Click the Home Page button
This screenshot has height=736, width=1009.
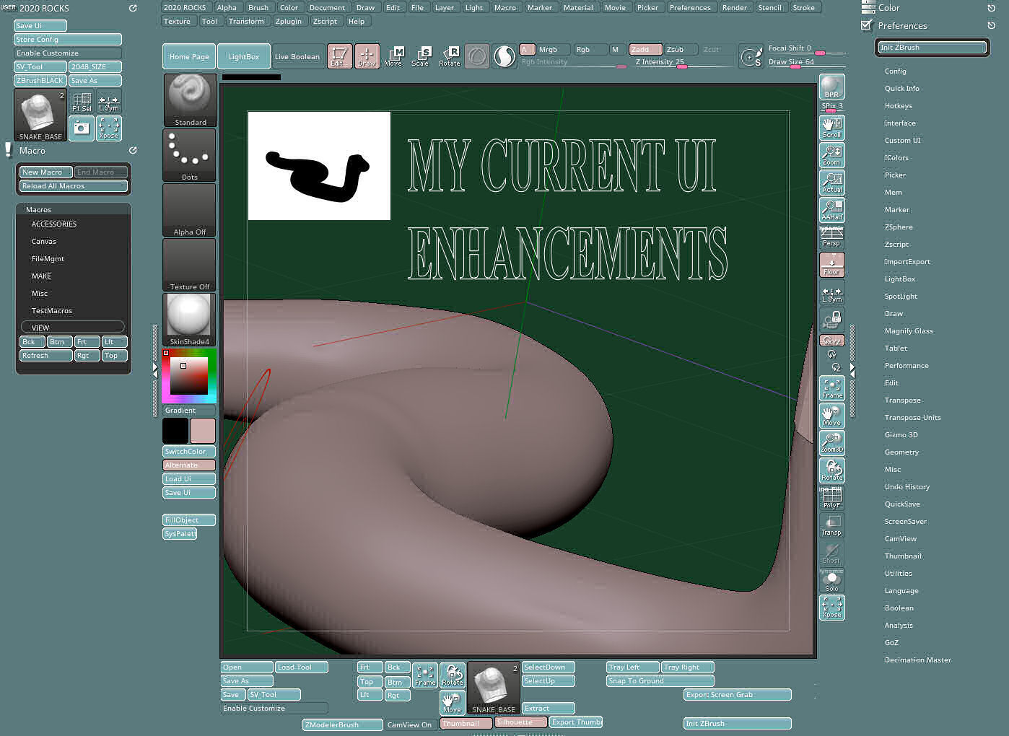(x=189, y=56)
